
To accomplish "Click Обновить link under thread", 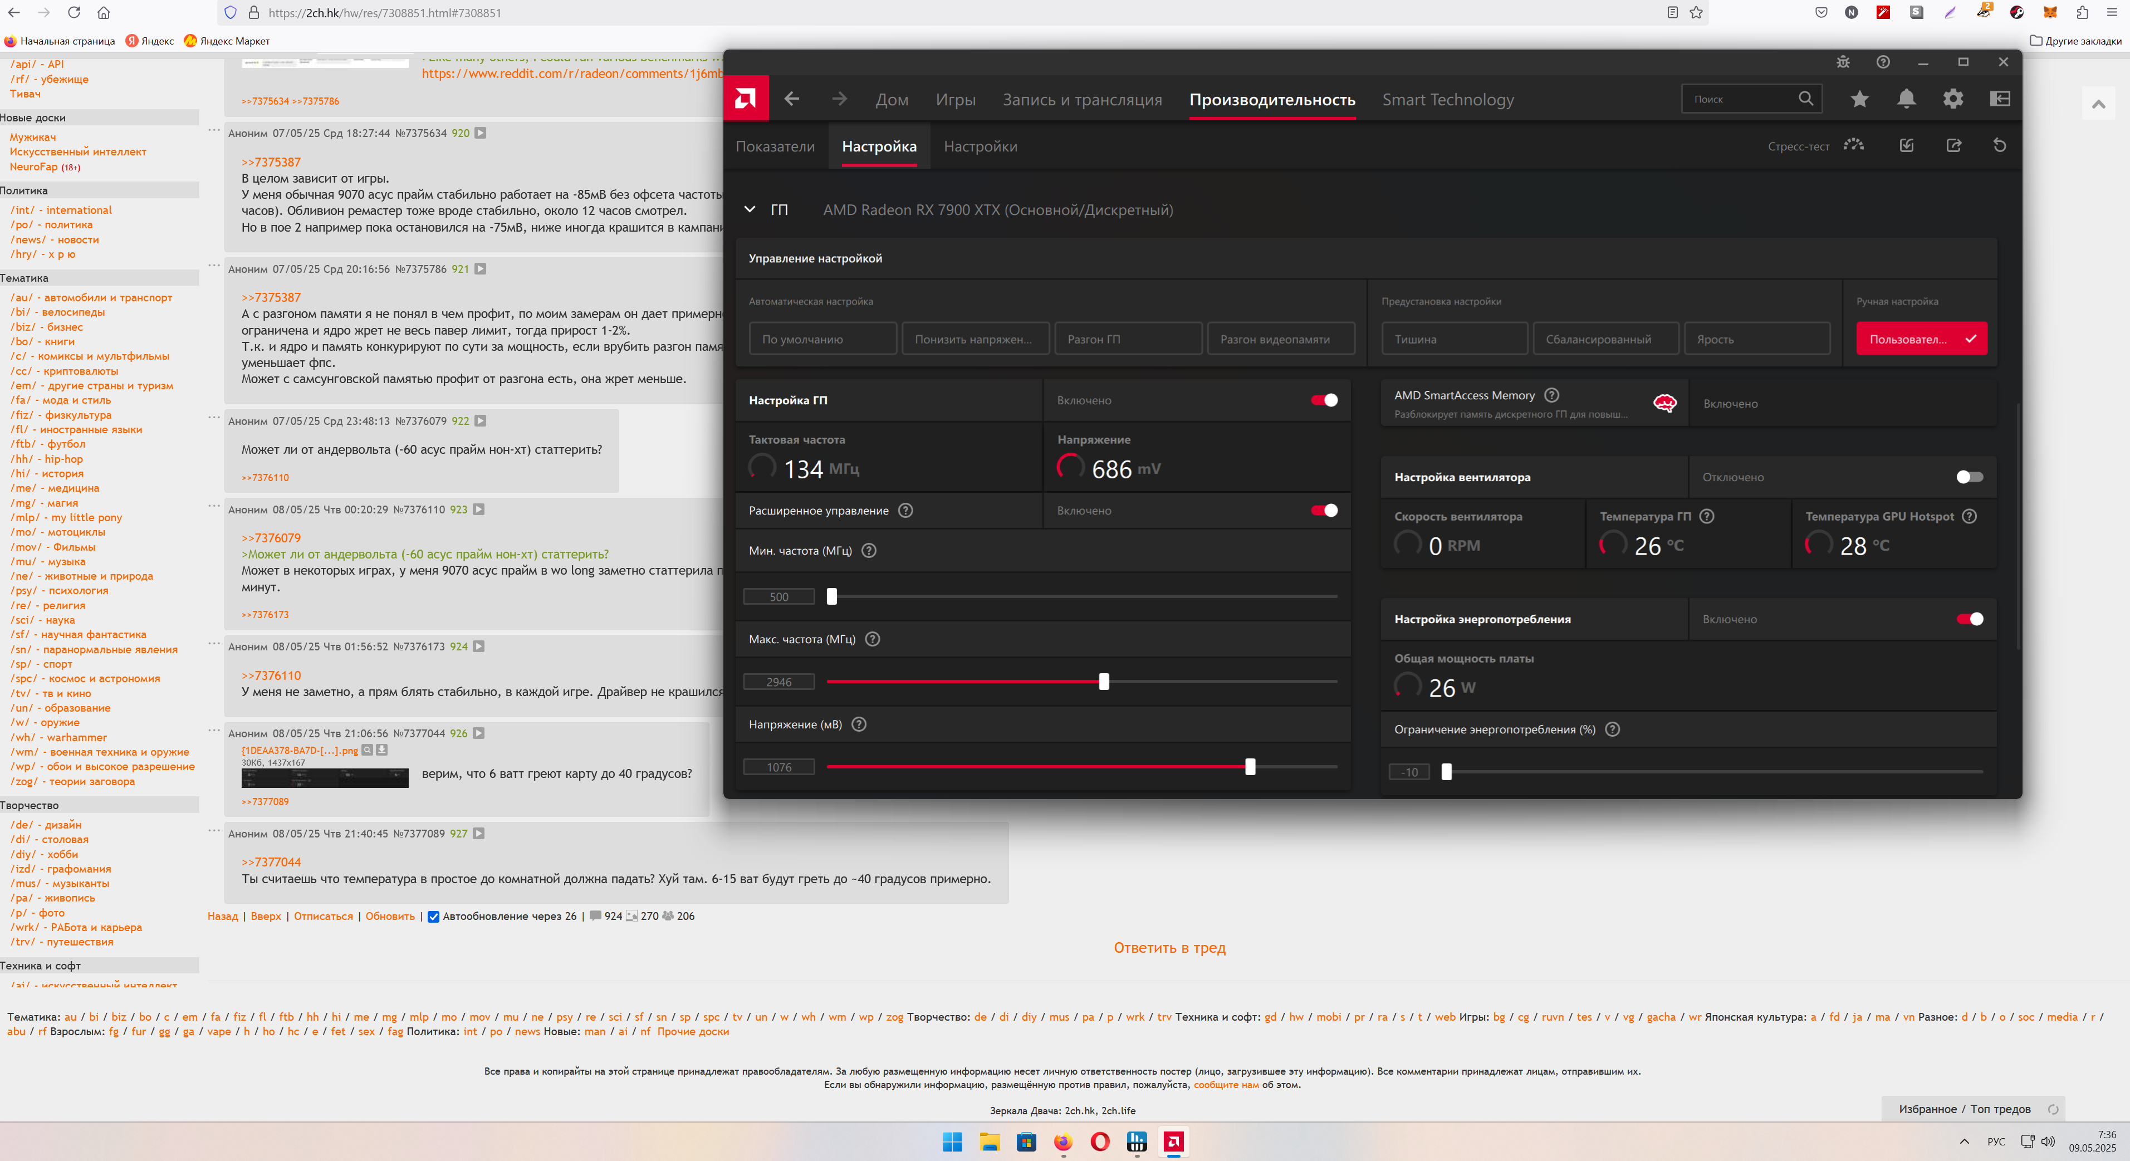I will click(390, 916).
